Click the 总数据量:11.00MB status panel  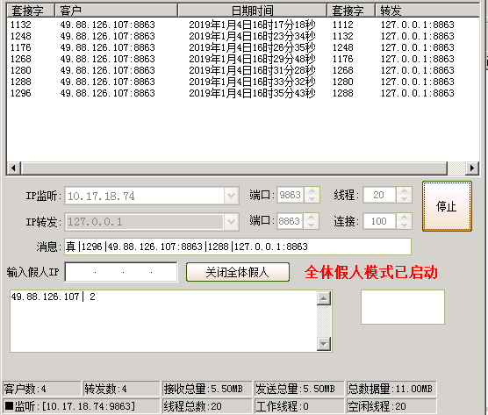coord(391,389)
